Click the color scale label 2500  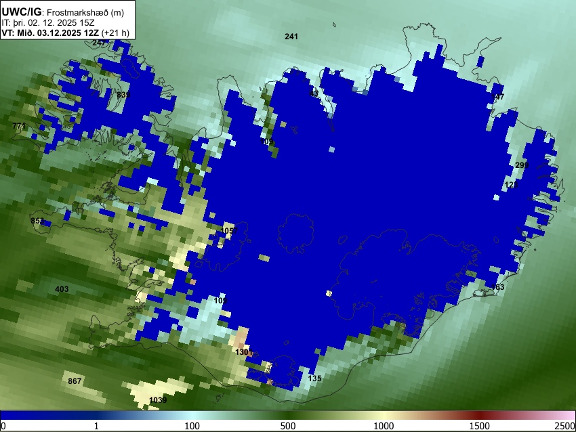point(566,426)
